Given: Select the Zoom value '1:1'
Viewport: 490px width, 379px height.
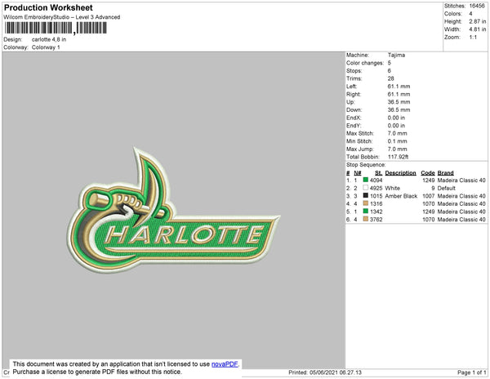Looking at the screenshot, I should [473, 38].
